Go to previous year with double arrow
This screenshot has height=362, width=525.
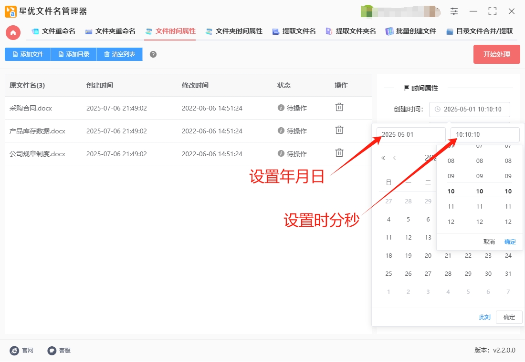click(x=383, y=158)
